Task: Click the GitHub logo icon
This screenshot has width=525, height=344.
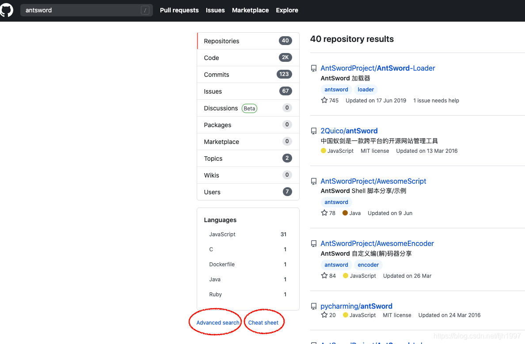Action: [x=6, y=10]
